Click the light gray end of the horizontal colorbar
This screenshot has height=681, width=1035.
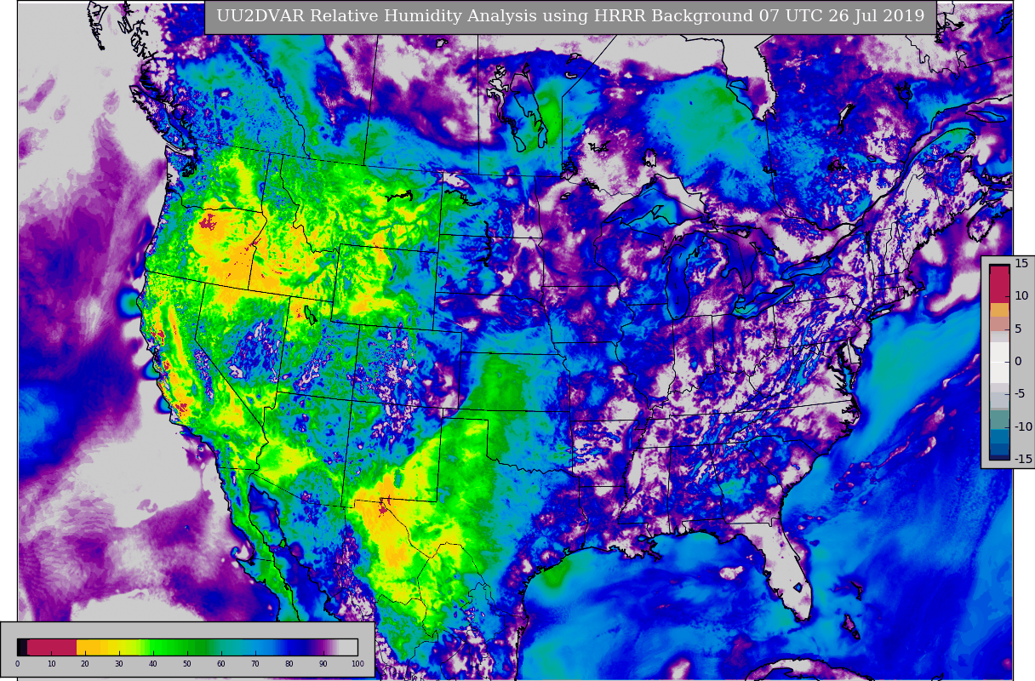(x=348, y=647)
